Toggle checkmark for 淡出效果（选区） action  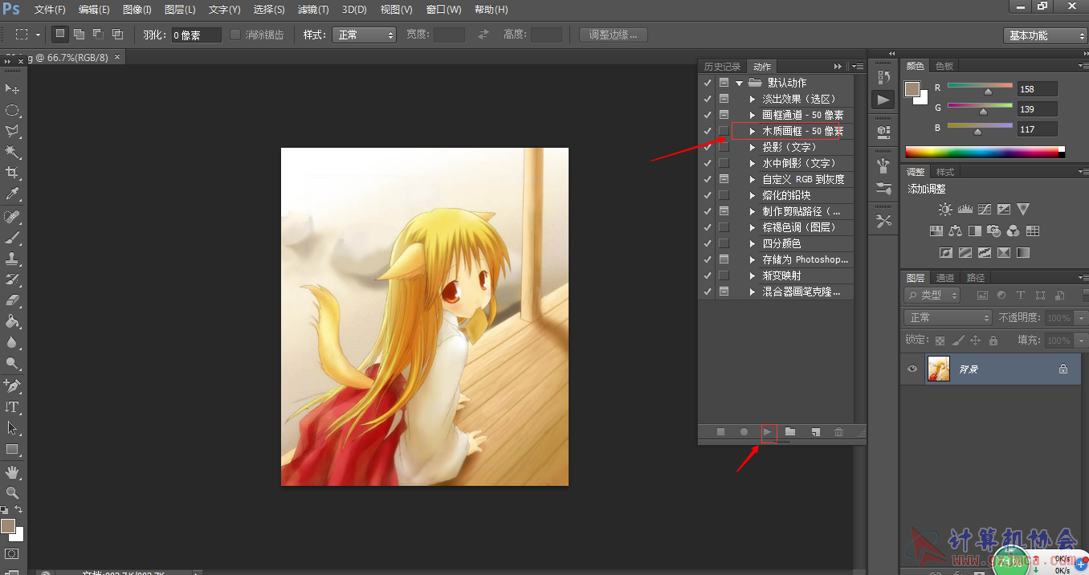tap(707, 99)
